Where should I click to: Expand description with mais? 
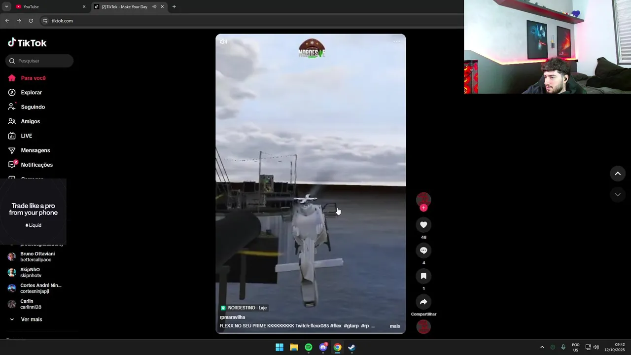click(x=395, y=326)
